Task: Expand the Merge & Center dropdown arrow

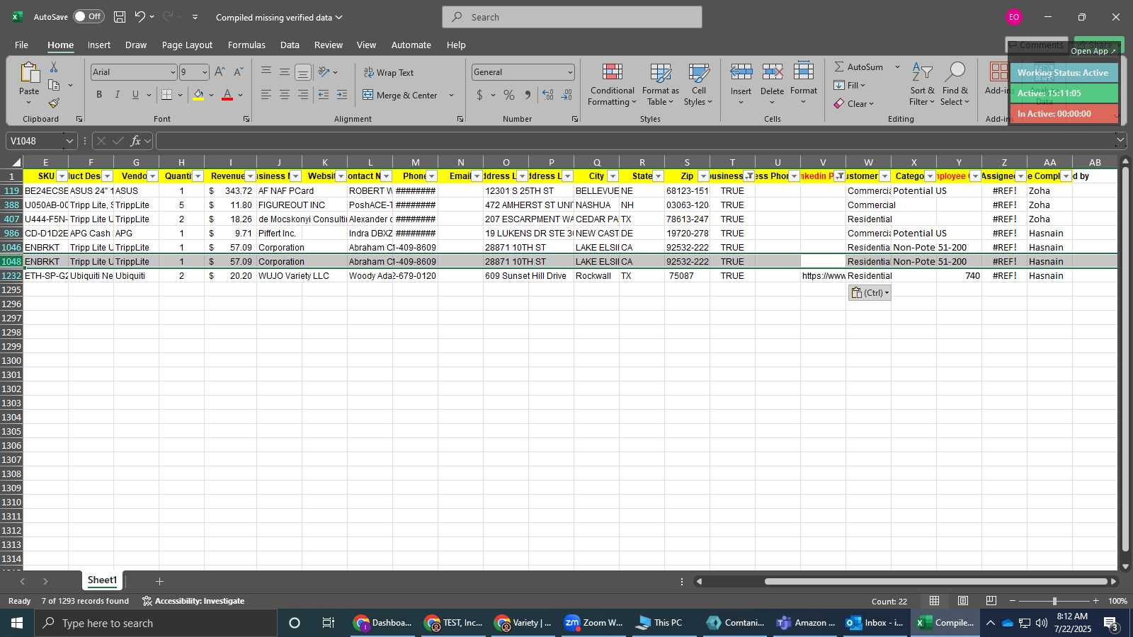Action: pyautogui.click(x=451, y=95)
